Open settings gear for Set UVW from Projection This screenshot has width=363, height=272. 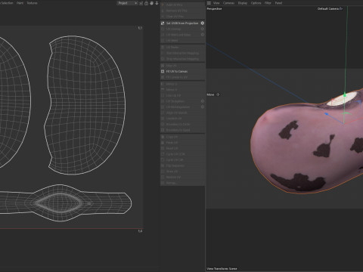click(203, 23)
